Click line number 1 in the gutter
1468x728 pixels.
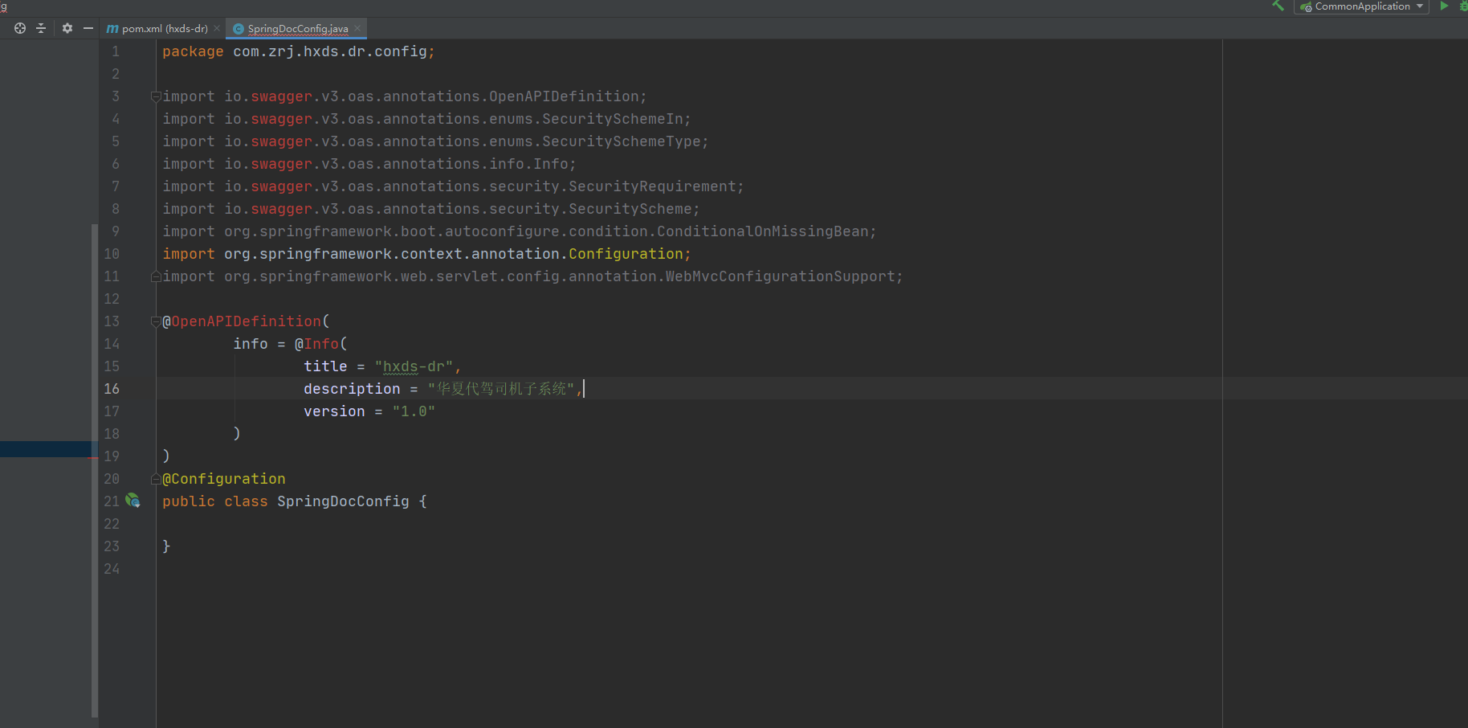(x=116, y=51)
